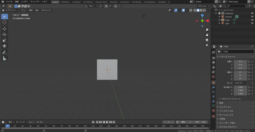Hide the Light in the outliner
The width and height of the screenshot is (255, 132).
coord(252,24)
